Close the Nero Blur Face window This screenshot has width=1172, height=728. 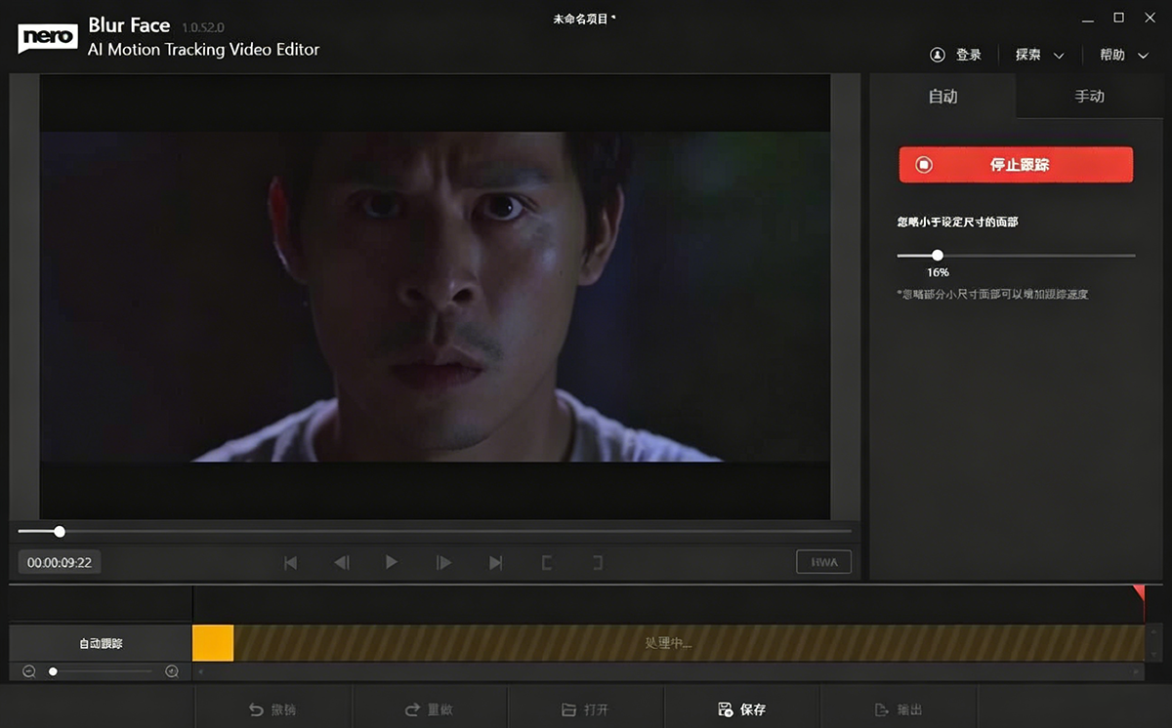1149,18
